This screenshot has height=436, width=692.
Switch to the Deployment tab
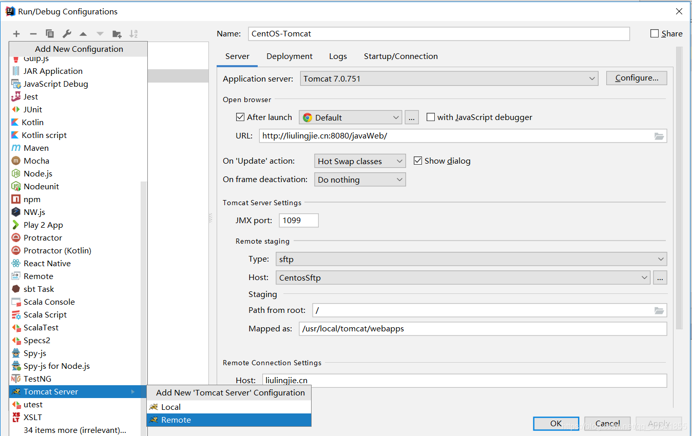click(290, 56)
